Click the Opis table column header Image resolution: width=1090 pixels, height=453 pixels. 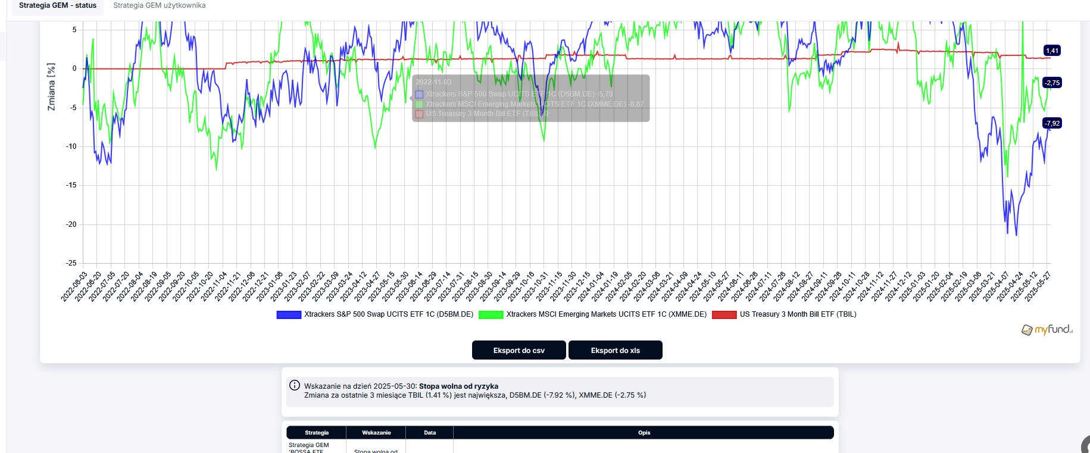(644, 433)
